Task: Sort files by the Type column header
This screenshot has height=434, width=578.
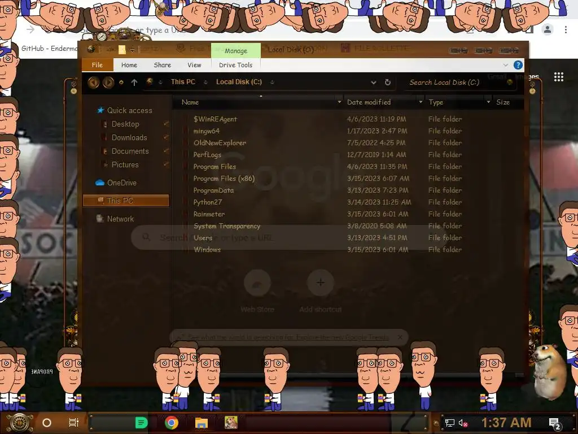Action: 436,102
